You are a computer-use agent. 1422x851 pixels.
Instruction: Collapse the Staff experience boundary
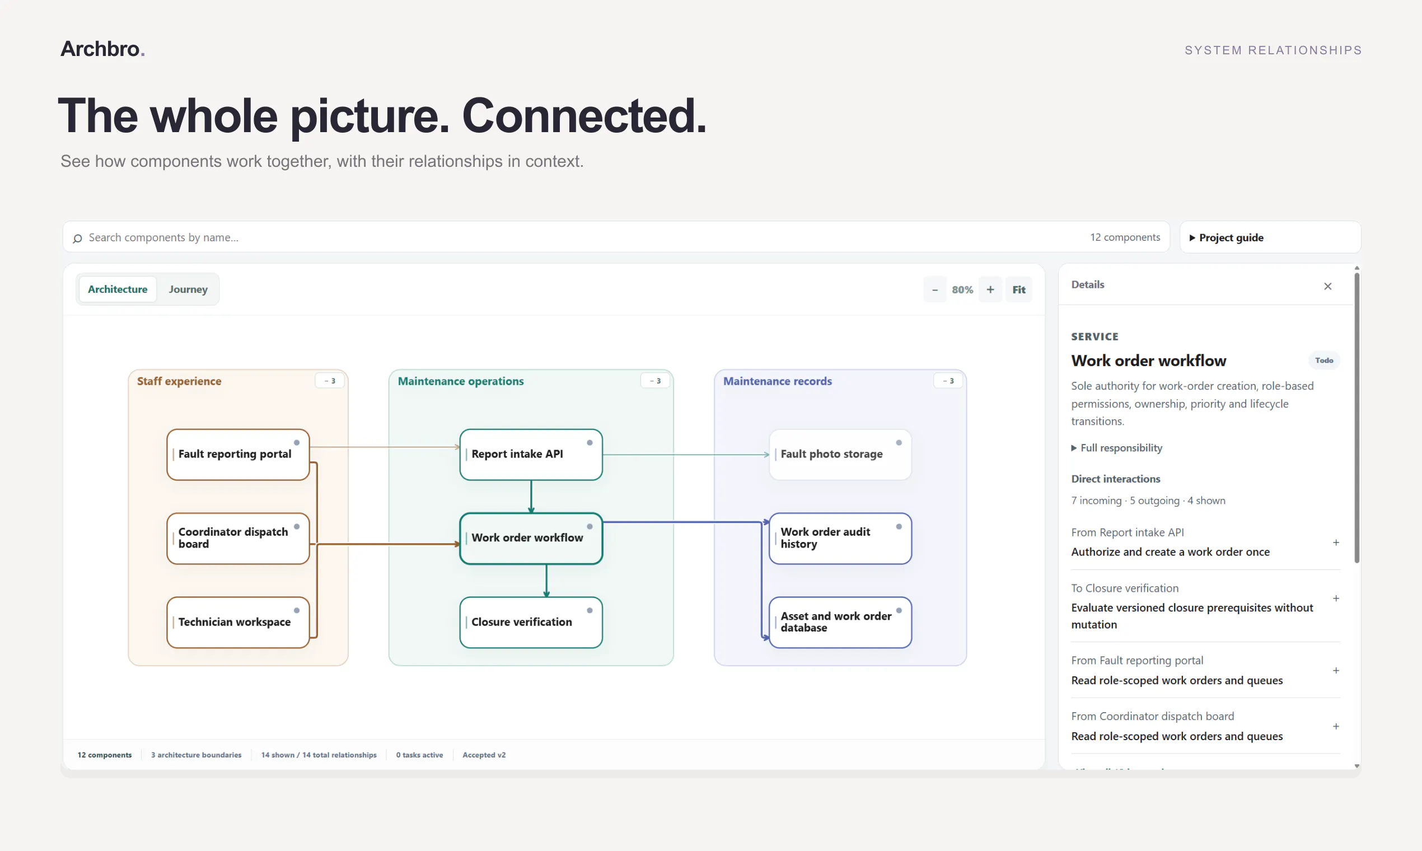330,381
